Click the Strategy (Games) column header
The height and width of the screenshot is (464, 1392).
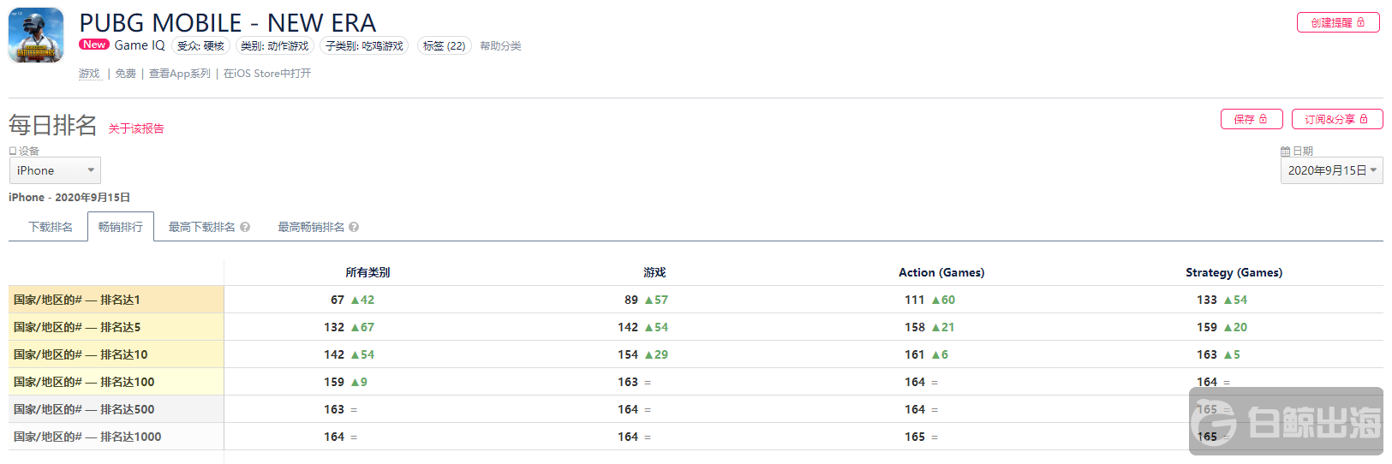point(1234,272)
